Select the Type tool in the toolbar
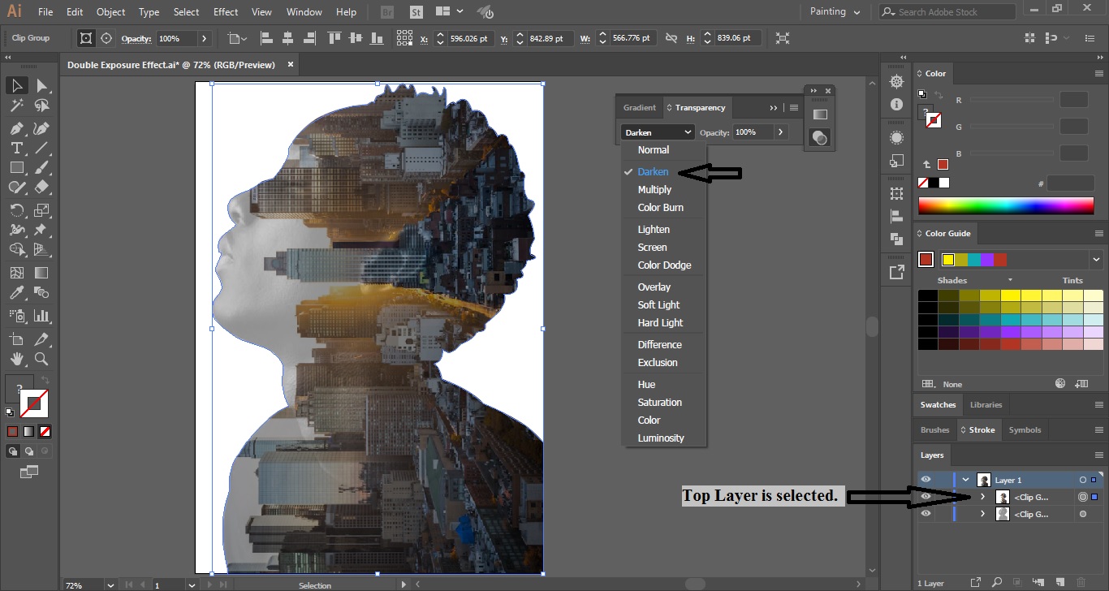Image resolution: width=1109 pixels, height=591 pixels. pos(16,148)
